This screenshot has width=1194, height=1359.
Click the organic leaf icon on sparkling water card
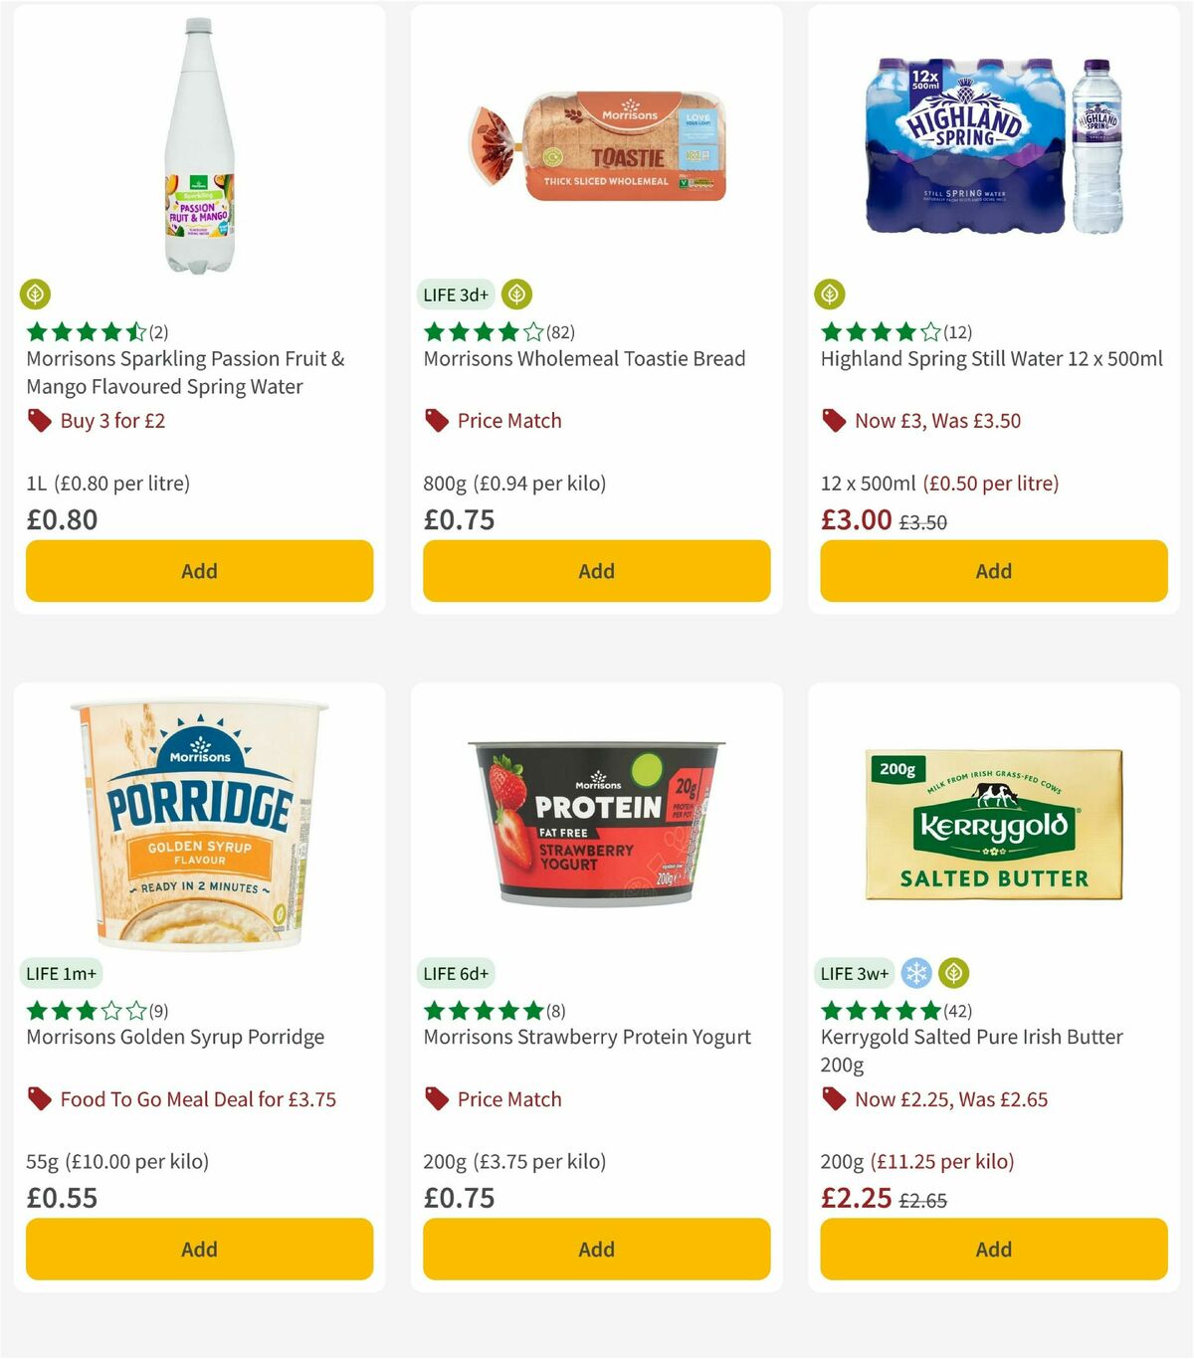(36, 294)
